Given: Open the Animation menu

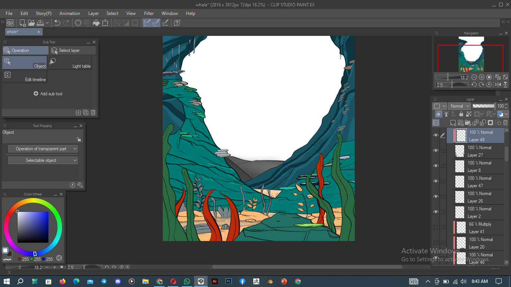Looking at the screenshot, I should pyautogui.click(x=70, y=13).
